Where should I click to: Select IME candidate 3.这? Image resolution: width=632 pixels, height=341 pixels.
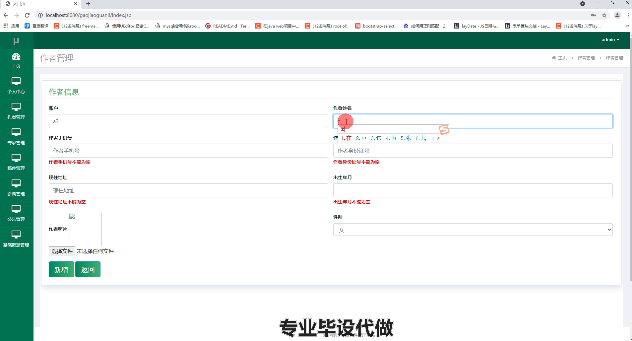tap(376, 138)
